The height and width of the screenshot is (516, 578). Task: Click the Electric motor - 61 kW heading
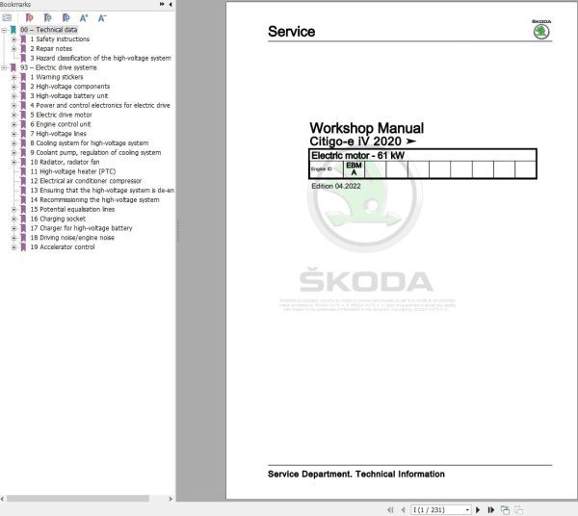coord(358,155)
